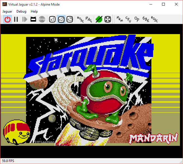Open the cartridge insert icon
Screen dimensions: 183x164
[33, 19]
